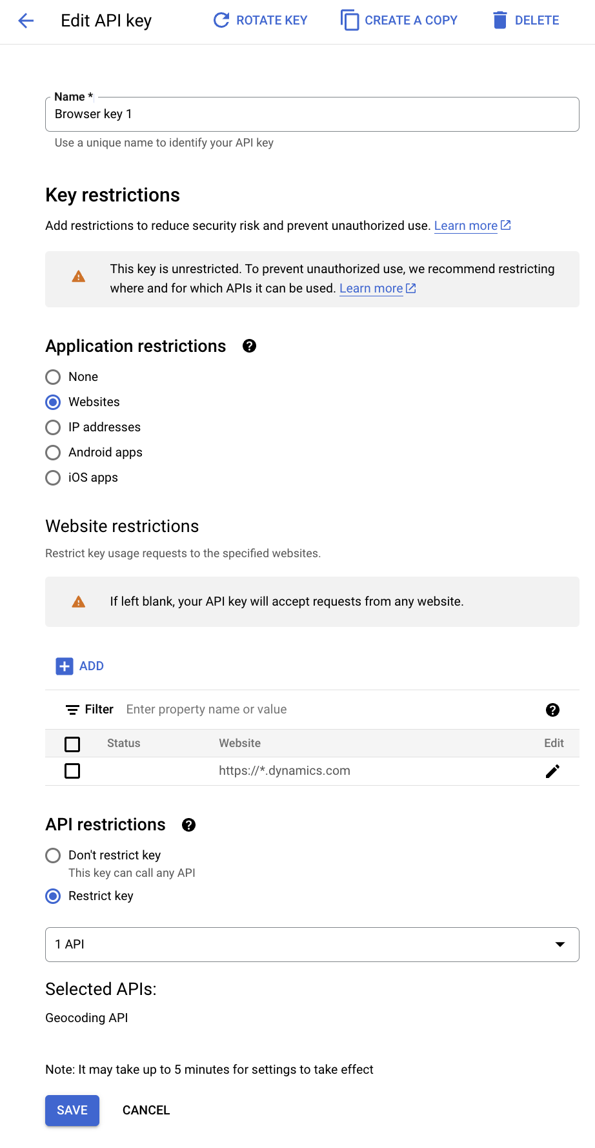Click the Filter list icon
The width and height of the screenshot is (595, 1148).
click(72, 710)
